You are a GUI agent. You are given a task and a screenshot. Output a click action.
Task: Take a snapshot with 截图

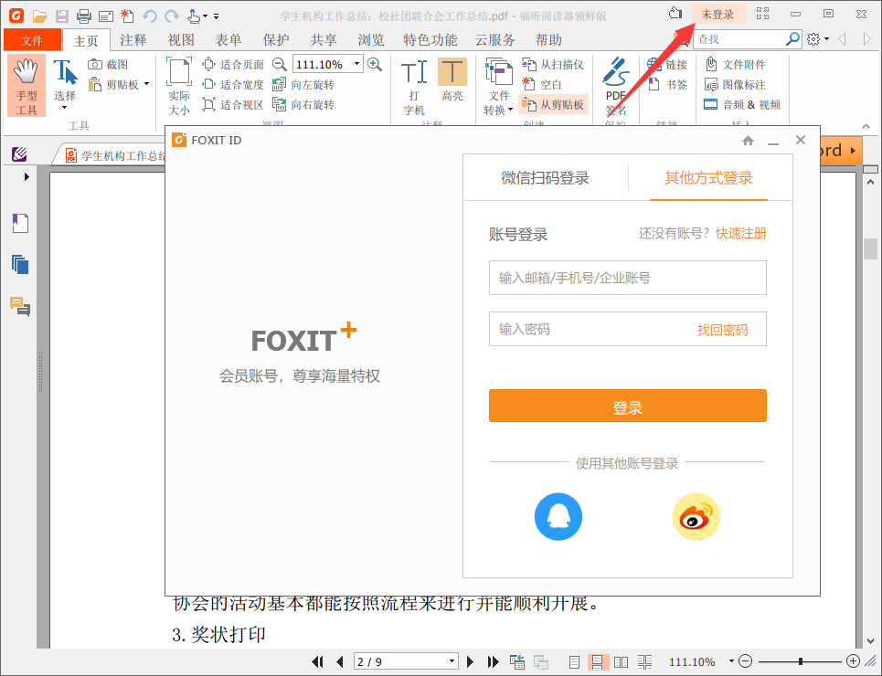[x=108, y=64]
